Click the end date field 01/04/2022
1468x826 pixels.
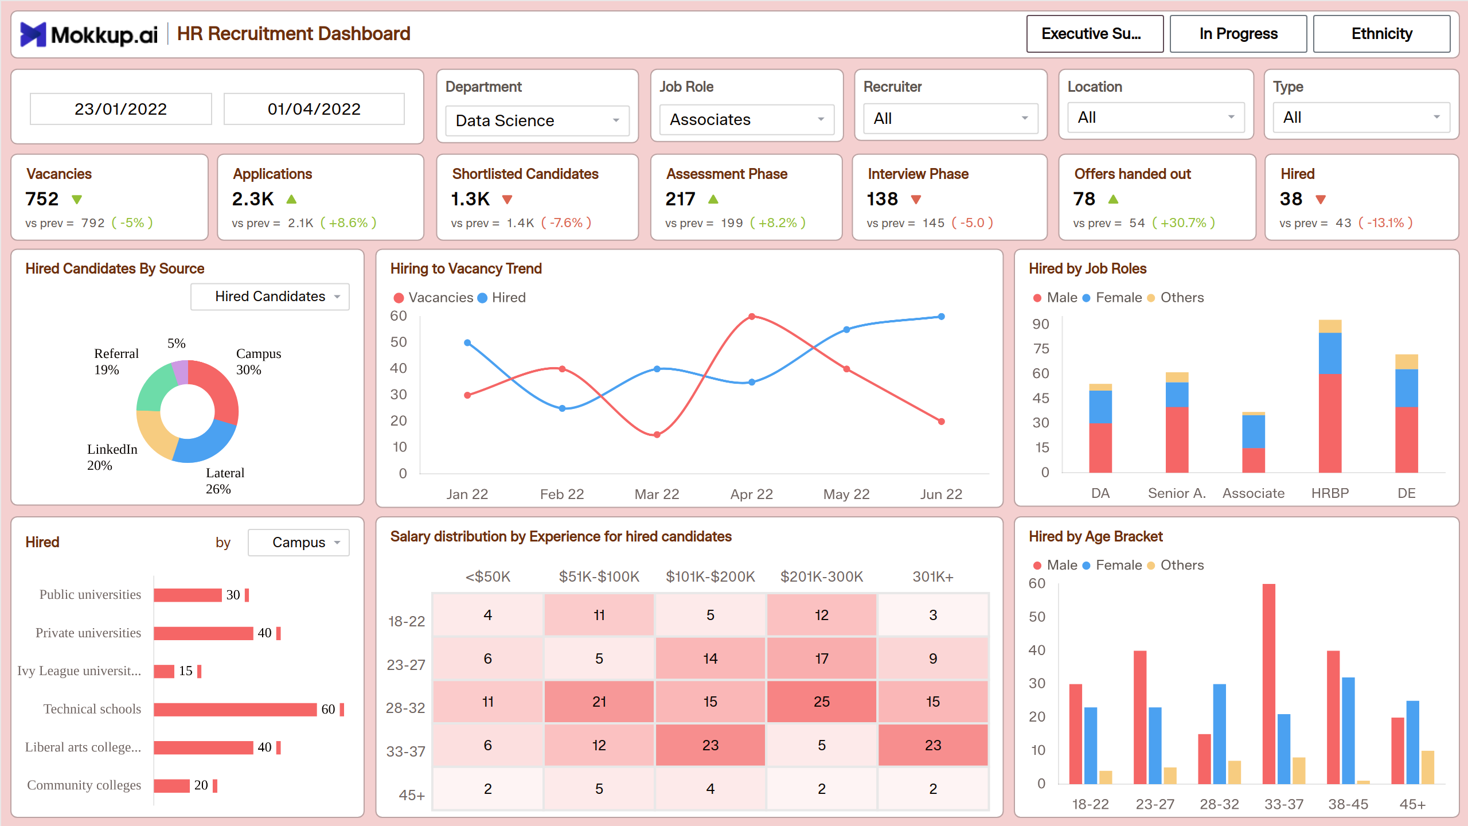click(x=314, y=109)
